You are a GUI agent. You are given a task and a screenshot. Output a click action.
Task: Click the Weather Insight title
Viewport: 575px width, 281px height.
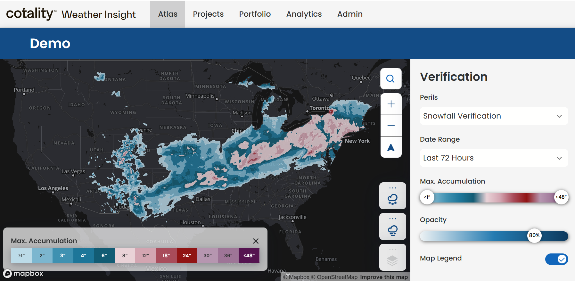[x=99, y=14]
